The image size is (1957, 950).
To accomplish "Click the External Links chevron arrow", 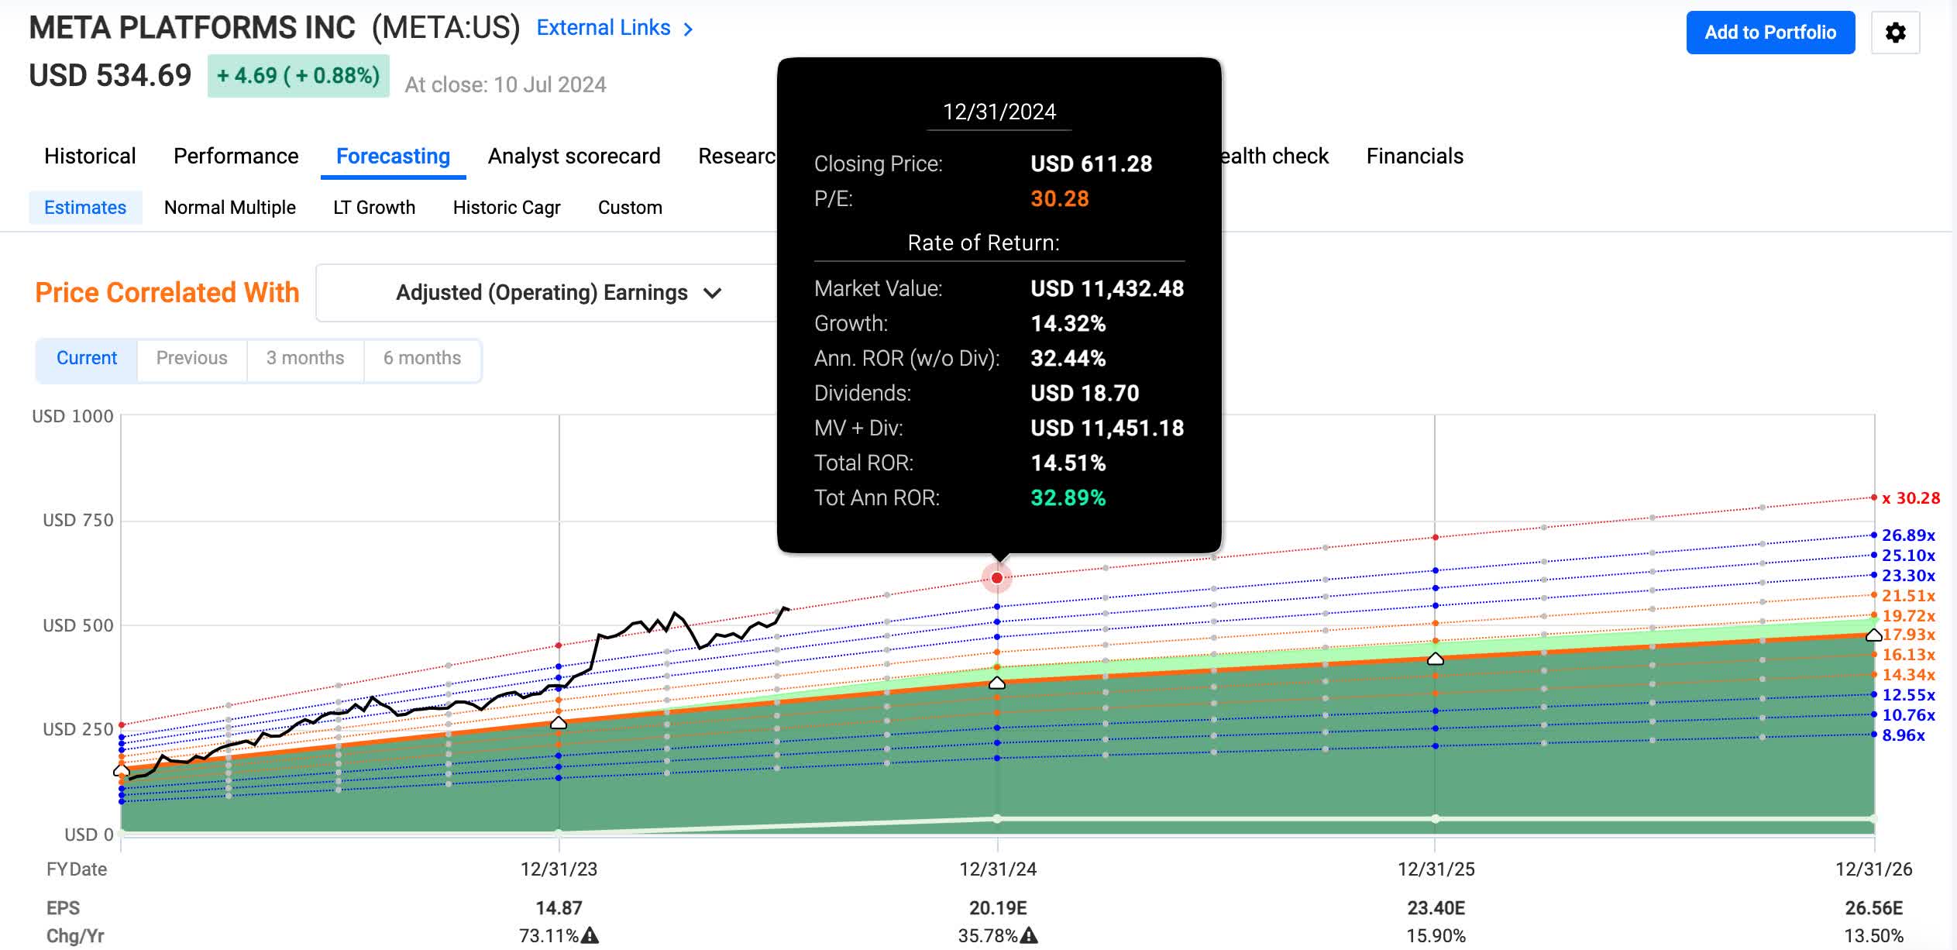I will click(x=688, y=29).
